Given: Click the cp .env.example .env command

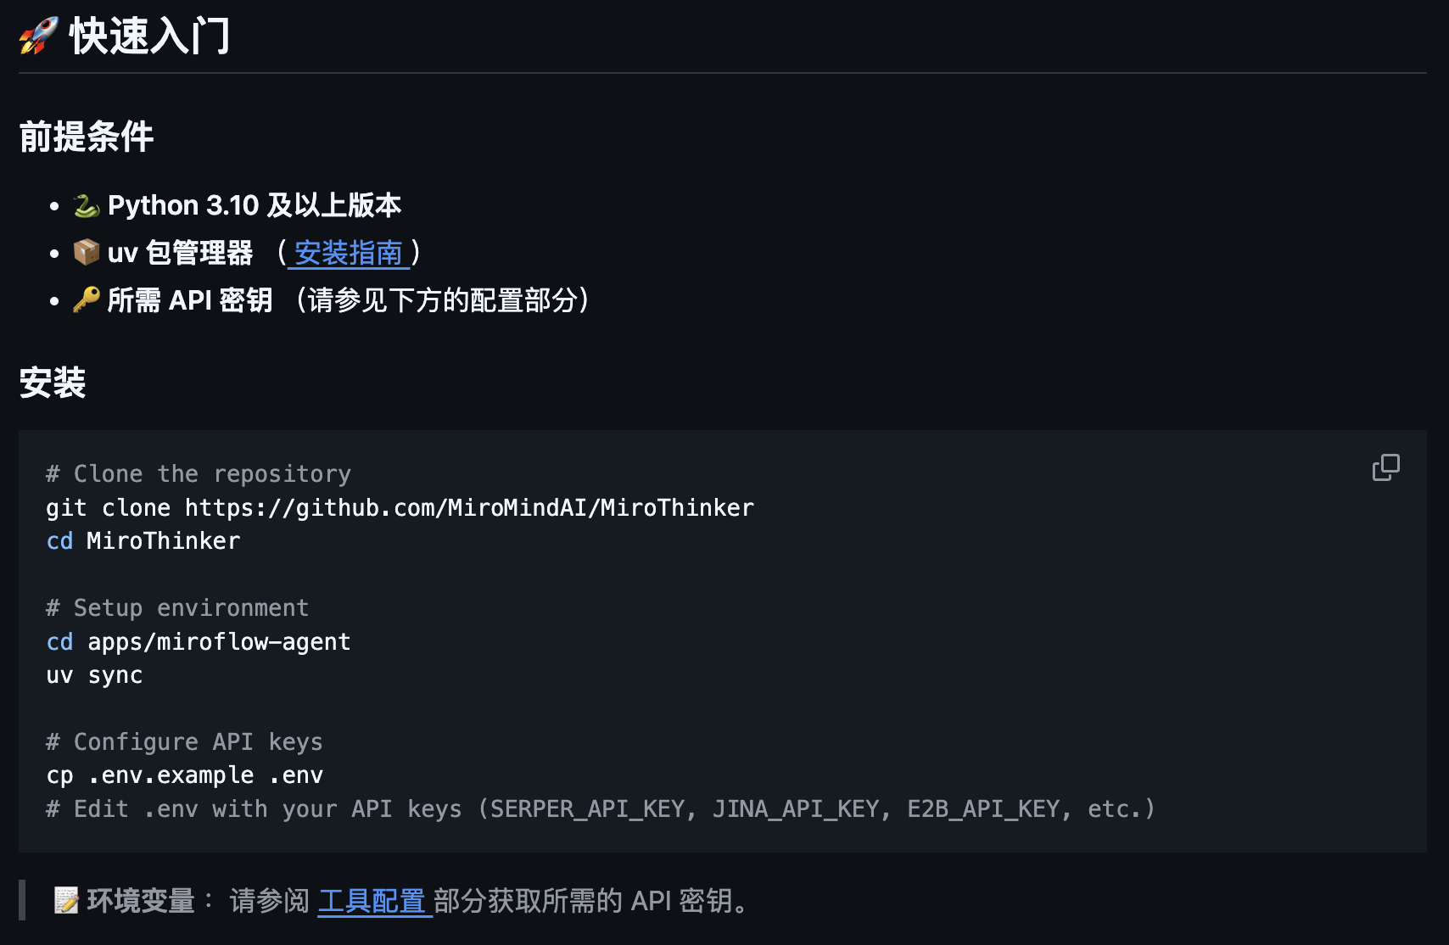Looking at the screenshot, I should point(184,774).
